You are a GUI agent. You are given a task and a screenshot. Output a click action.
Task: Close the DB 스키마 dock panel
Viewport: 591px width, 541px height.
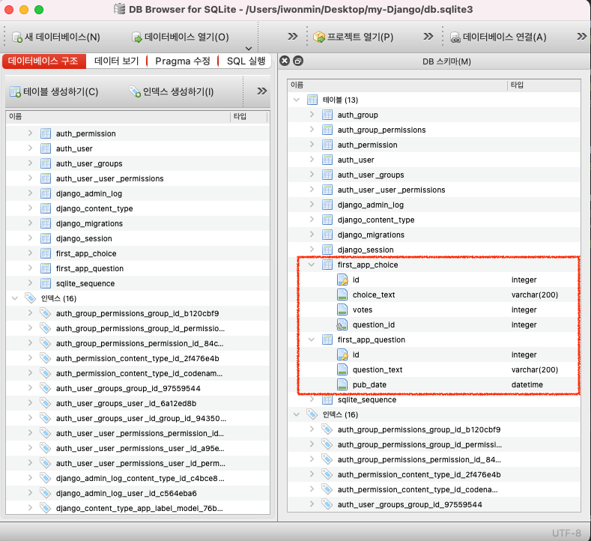click(x=285, y=61)
